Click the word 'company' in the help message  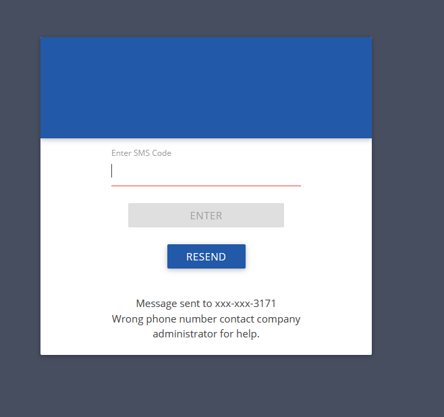[x=279, y=320]
